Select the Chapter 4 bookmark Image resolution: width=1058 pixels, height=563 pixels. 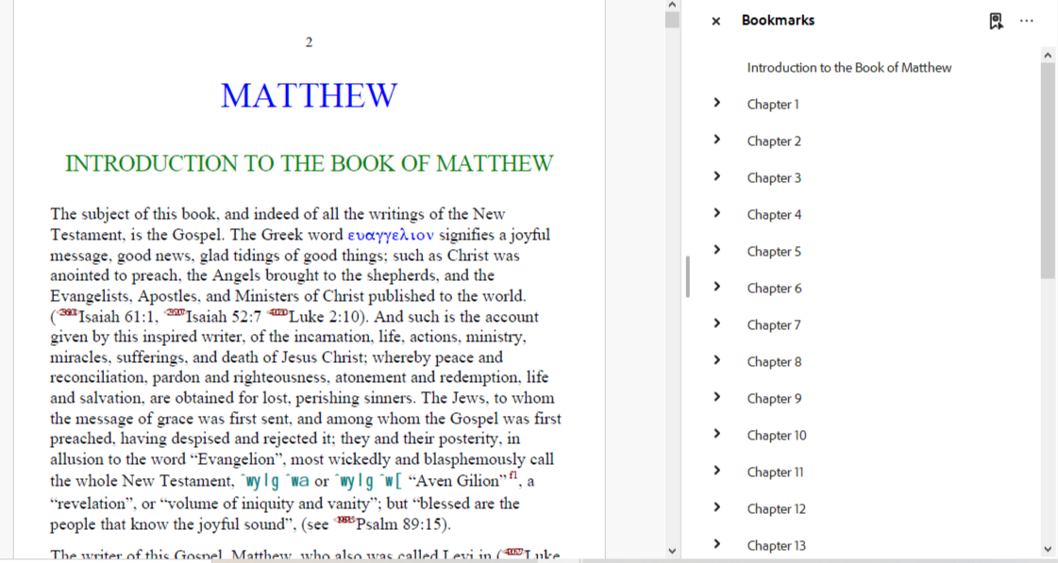pos(774,215)
